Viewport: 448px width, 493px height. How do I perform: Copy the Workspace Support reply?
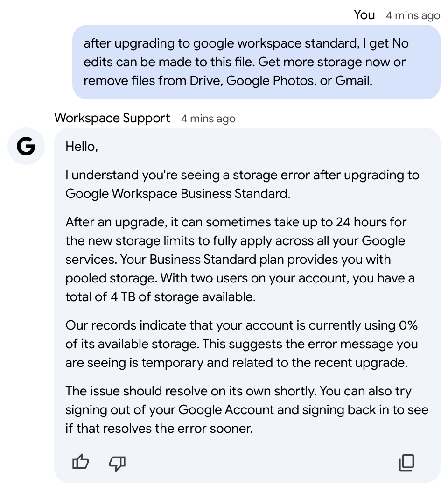pyautogui.click(x=406, y=463)
